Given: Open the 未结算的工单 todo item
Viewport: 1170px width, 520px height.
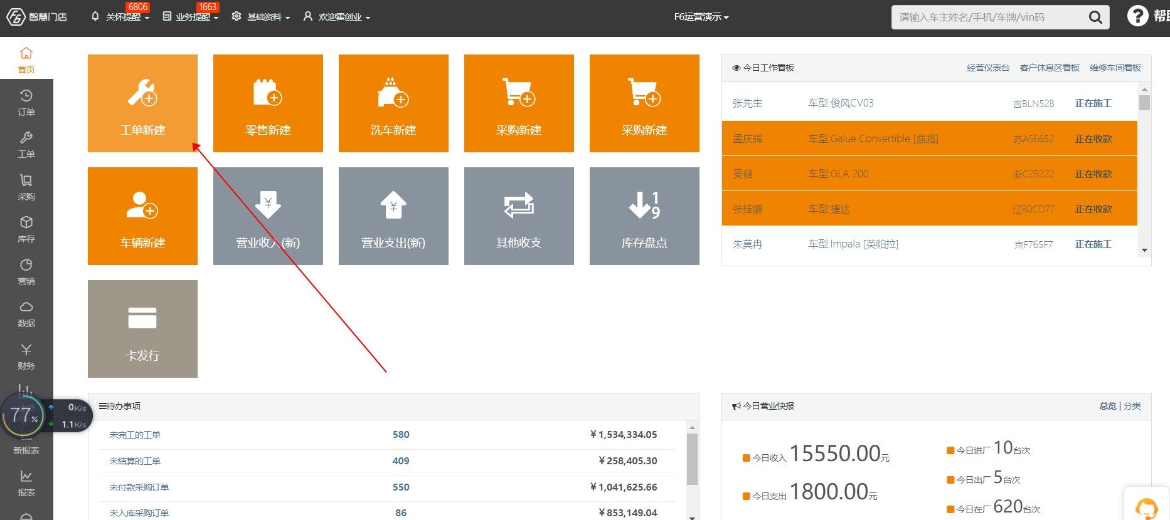Looking at the screenshot, I should [135, 461].
